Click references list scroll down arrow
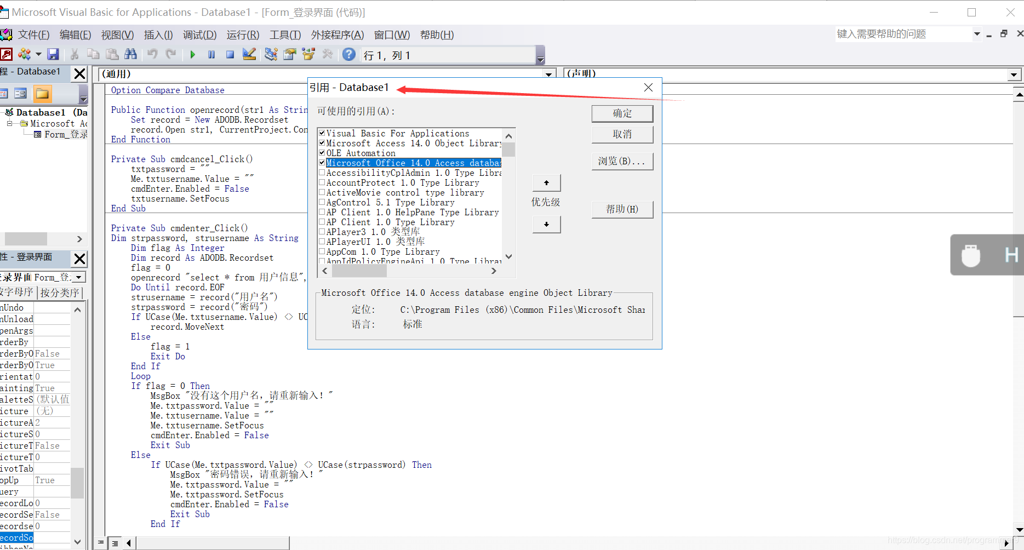The height and width of the screenshot is (550, 1024). 508,256
